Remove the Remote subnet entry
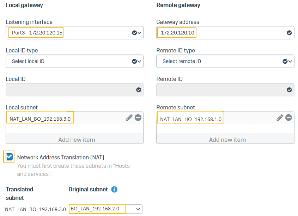The height and width of the screenshot is (216, 298). pos(289,117)
